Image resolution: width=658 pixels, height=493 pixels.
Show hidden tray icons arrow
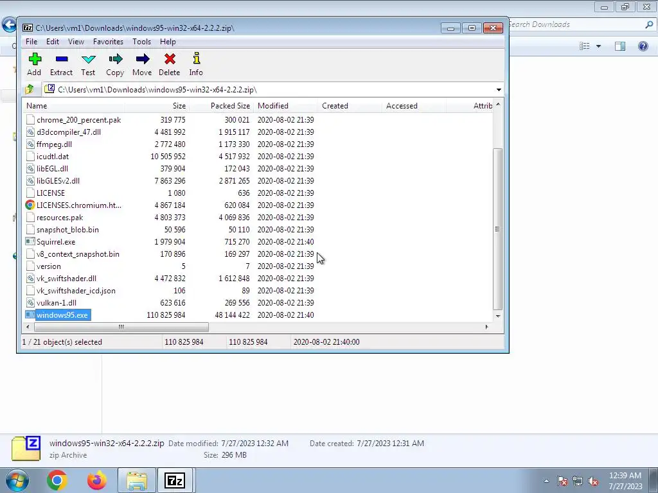point(546,481)
